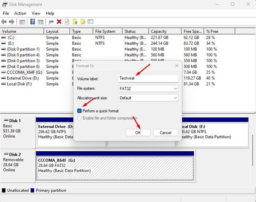256x202 pixels.
Task: Click the Forward arrow toolbar icon
Action: [12, 22]
